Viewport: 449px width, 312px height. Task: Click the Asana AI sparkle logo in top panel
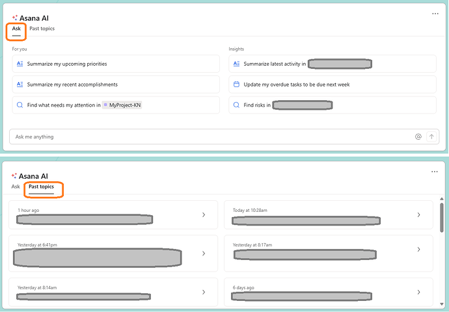click(x=14, y=18)
